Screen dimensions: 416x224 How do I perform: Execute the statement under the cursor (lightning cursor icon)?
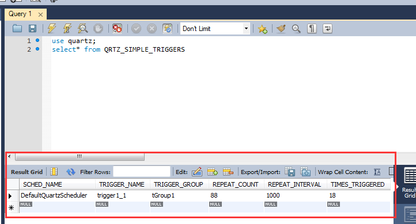[x=67, y=28]
